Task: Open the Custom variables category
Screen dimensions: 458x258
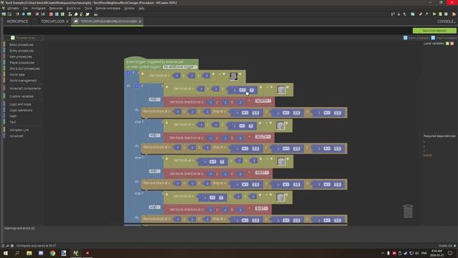Action: click(x=21, y=96)
